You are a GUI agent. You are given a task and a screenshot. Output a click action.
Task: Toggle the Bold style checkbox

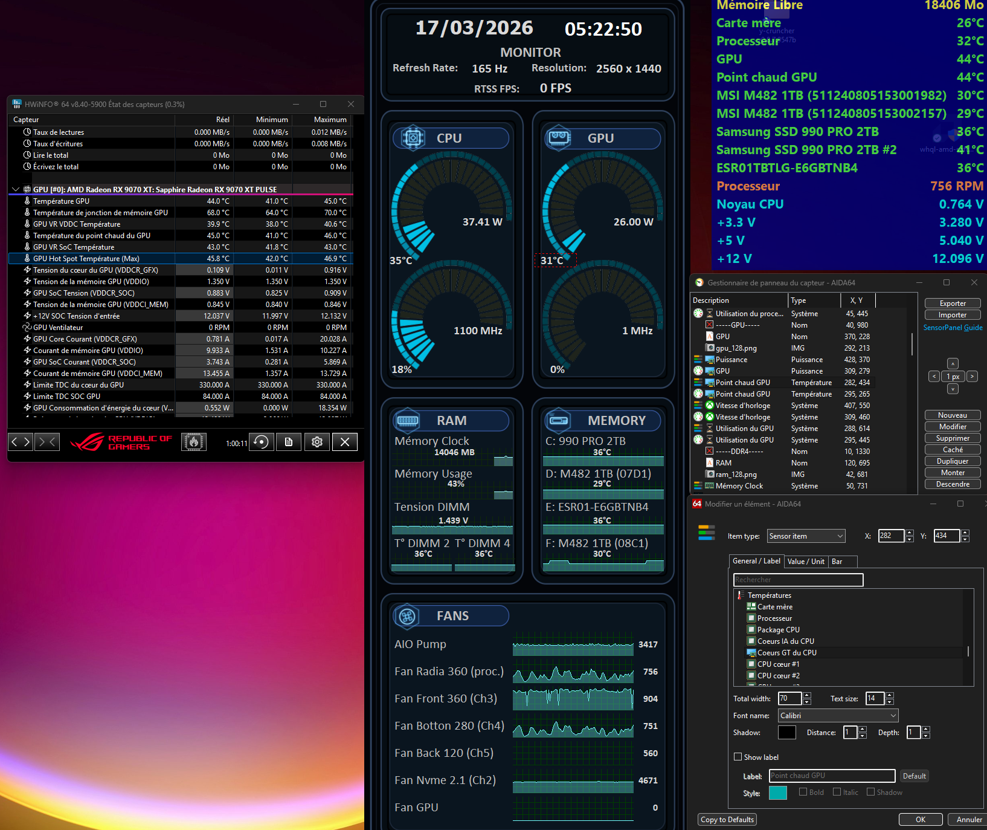[x=803, y=792]
